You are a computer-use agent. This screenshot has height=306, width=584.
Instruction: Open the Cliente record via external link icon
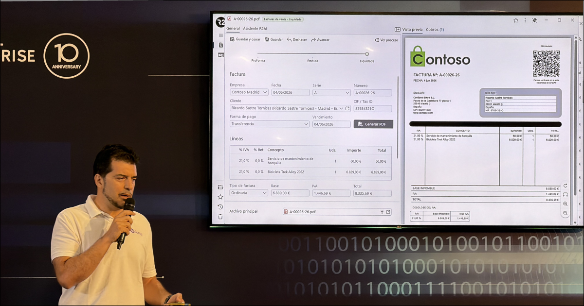pos(347,108)
